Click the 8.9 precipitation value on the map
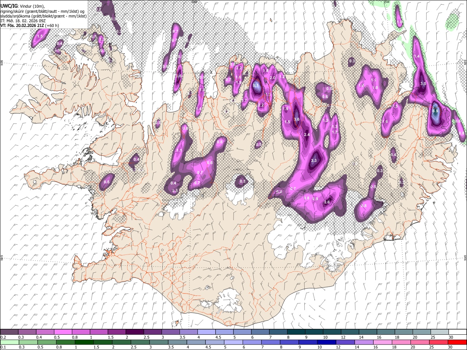Screen dimensions: 467x350 click(435, 111)
